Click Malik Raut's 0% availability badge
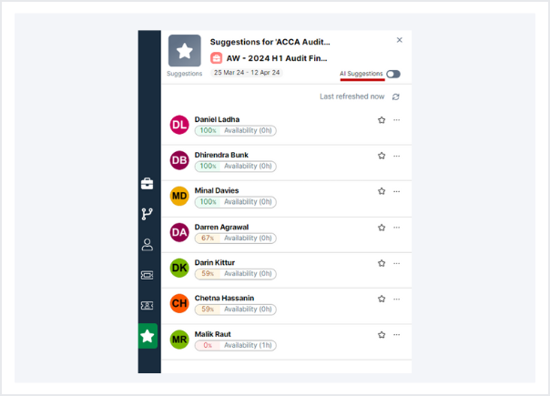Image resolution: width=550 pixels, height=396 pixels. pyautogui.click(x=208, y=345)
